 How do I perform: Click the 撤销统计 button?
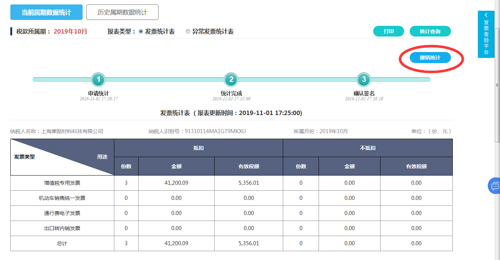pos(430,58)
